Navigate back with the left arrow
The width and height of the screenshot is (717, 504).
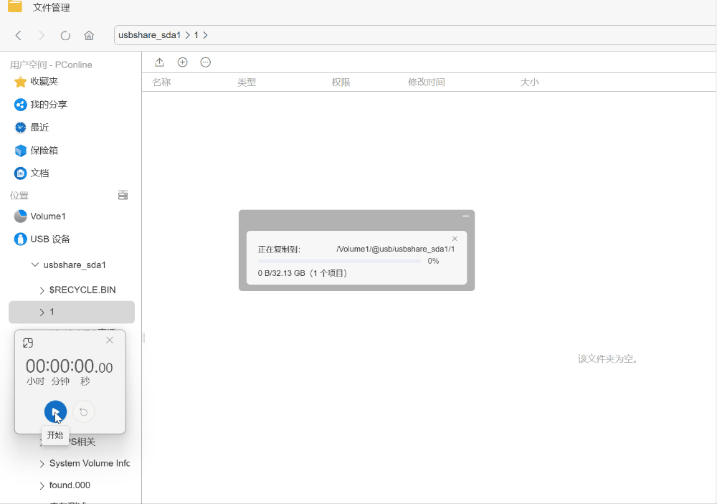click(x=19, y=35)
